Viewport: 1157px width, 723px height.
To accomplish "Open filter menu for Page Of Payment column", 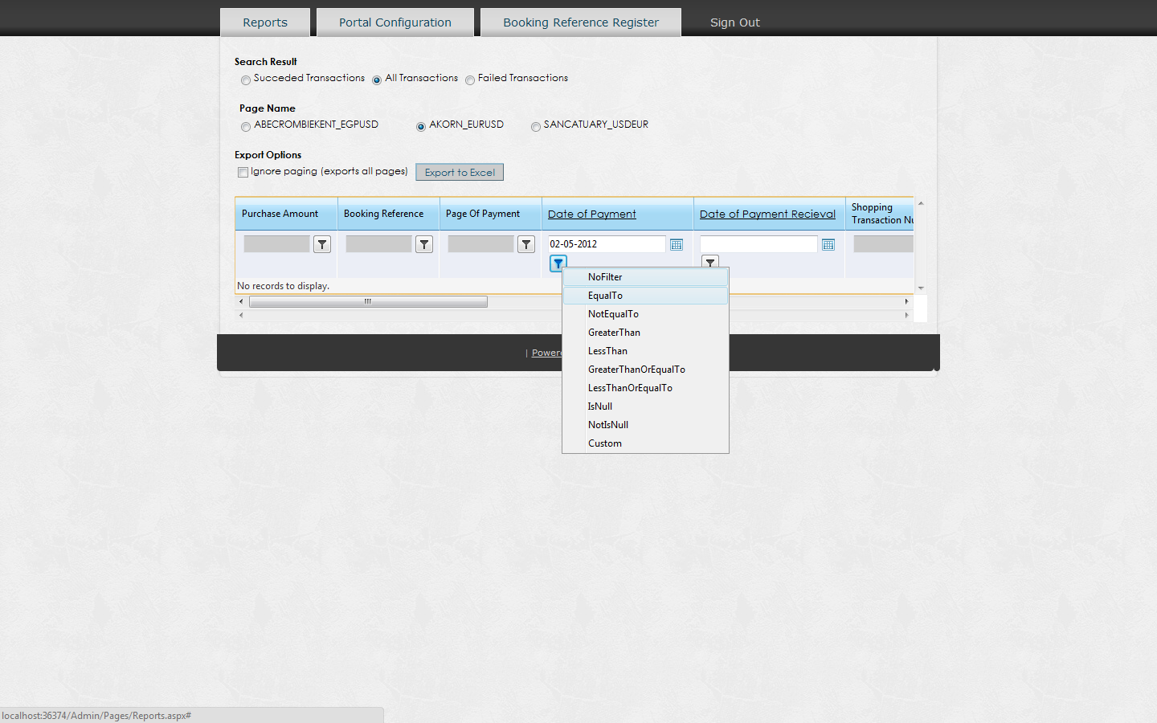I will 526,244.
